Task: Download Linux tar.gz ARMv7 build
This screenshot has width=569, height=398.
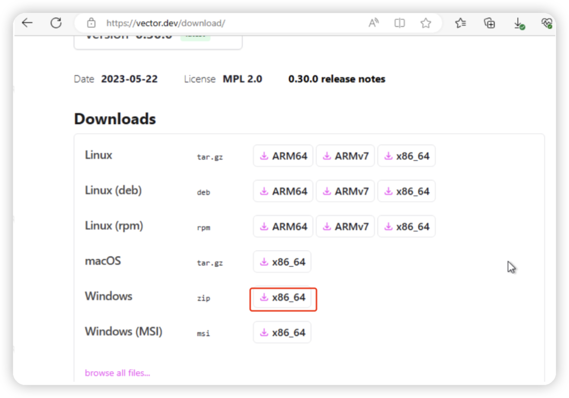Action: coord(345,156)
